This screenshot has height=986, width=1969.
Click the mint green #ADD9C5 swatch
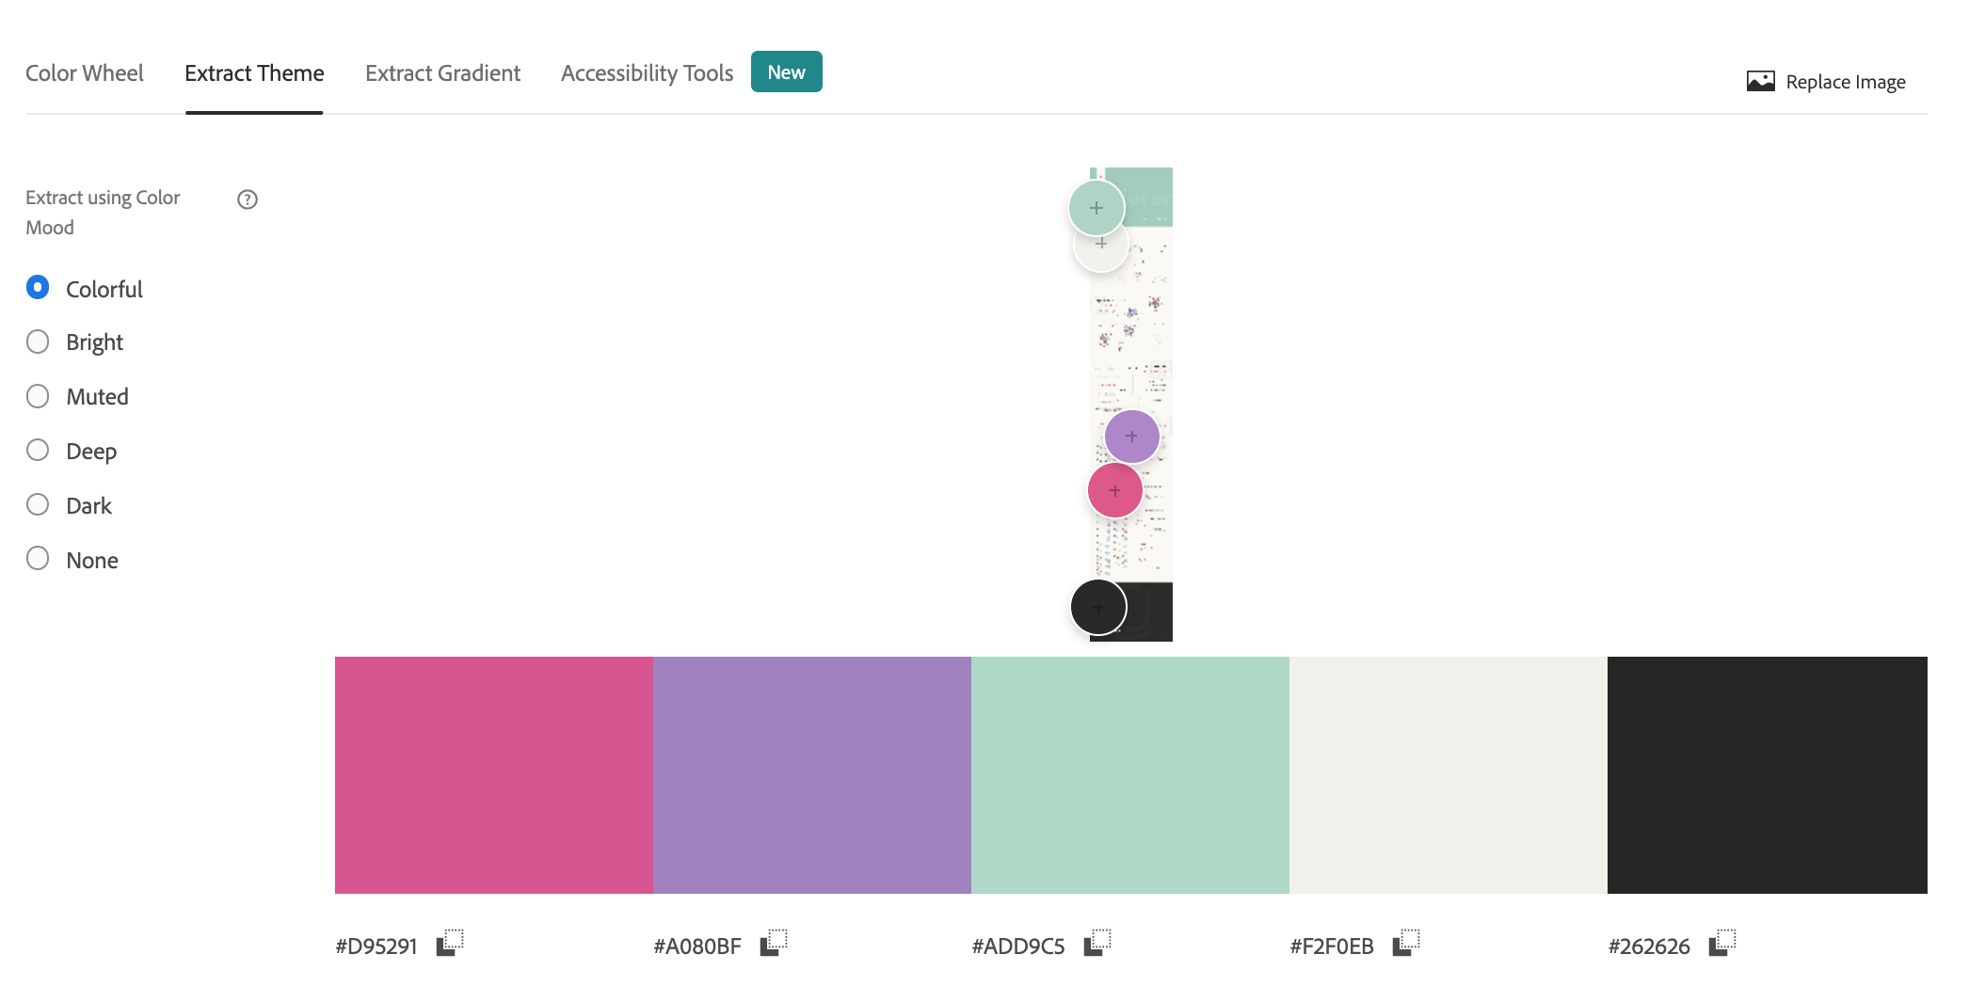[1129, 774]
